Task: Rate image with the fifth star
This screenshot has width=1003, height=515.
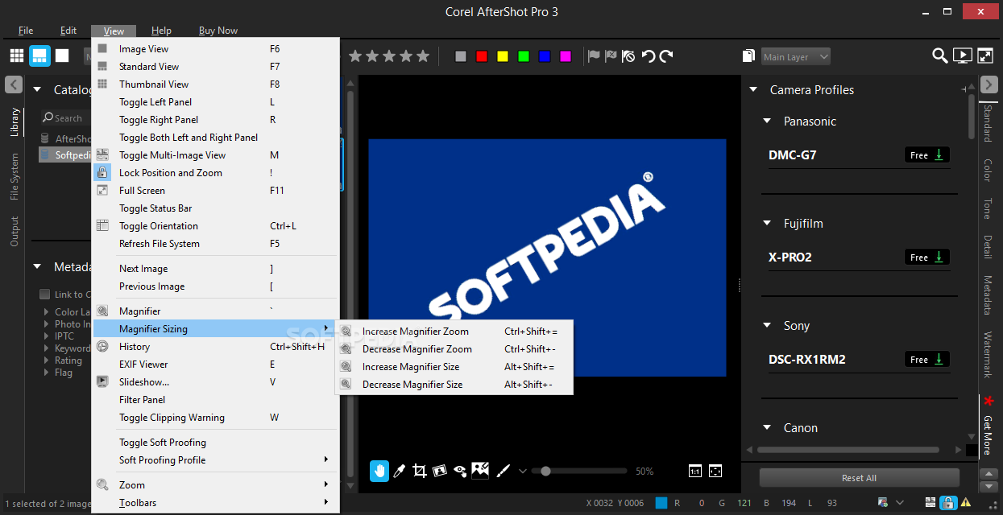Action: [425, 56]
